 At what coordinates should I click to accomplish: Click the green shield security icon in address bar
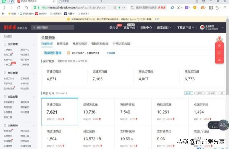pyautogui.click(x=35, y=8)
